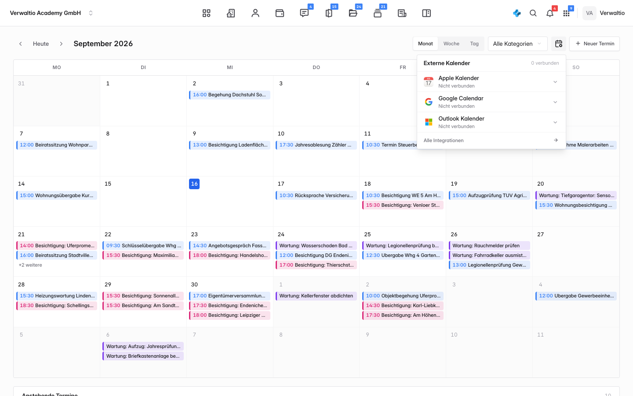
Task: Open the 10:30 Rücksprache Versicheru... event
Action: point(316,195)
